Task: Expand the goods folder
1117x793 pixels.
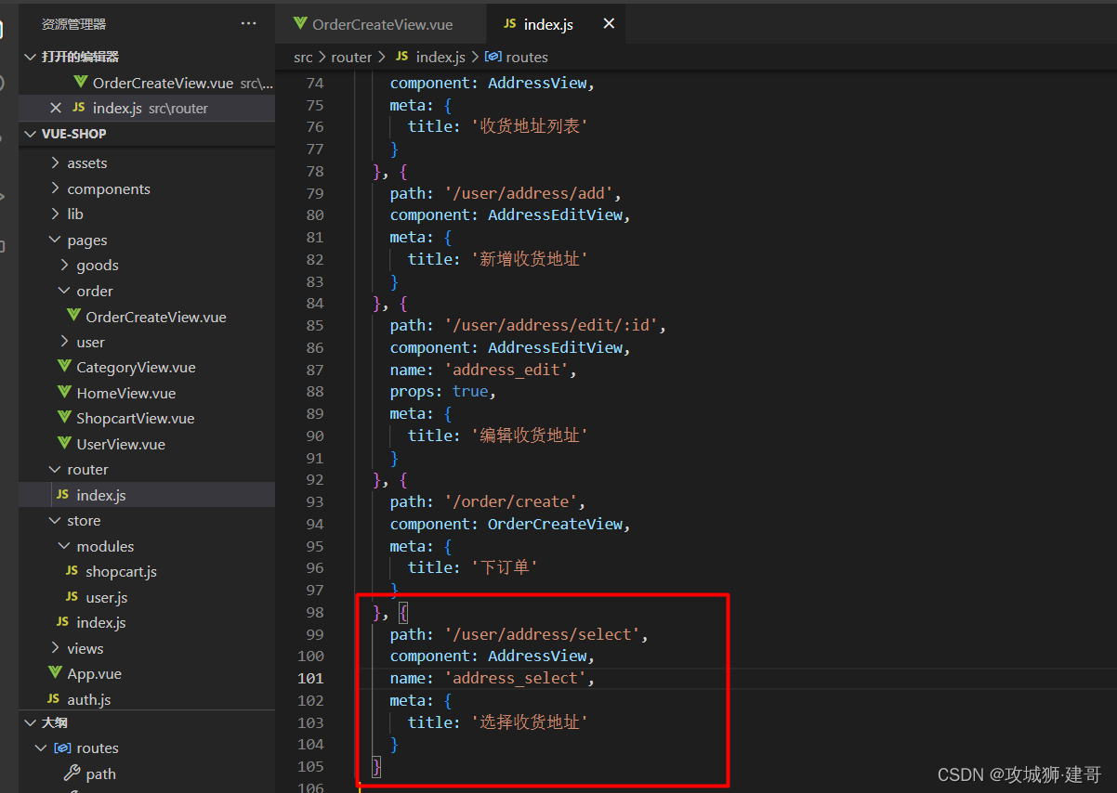Action: (64, 265)
